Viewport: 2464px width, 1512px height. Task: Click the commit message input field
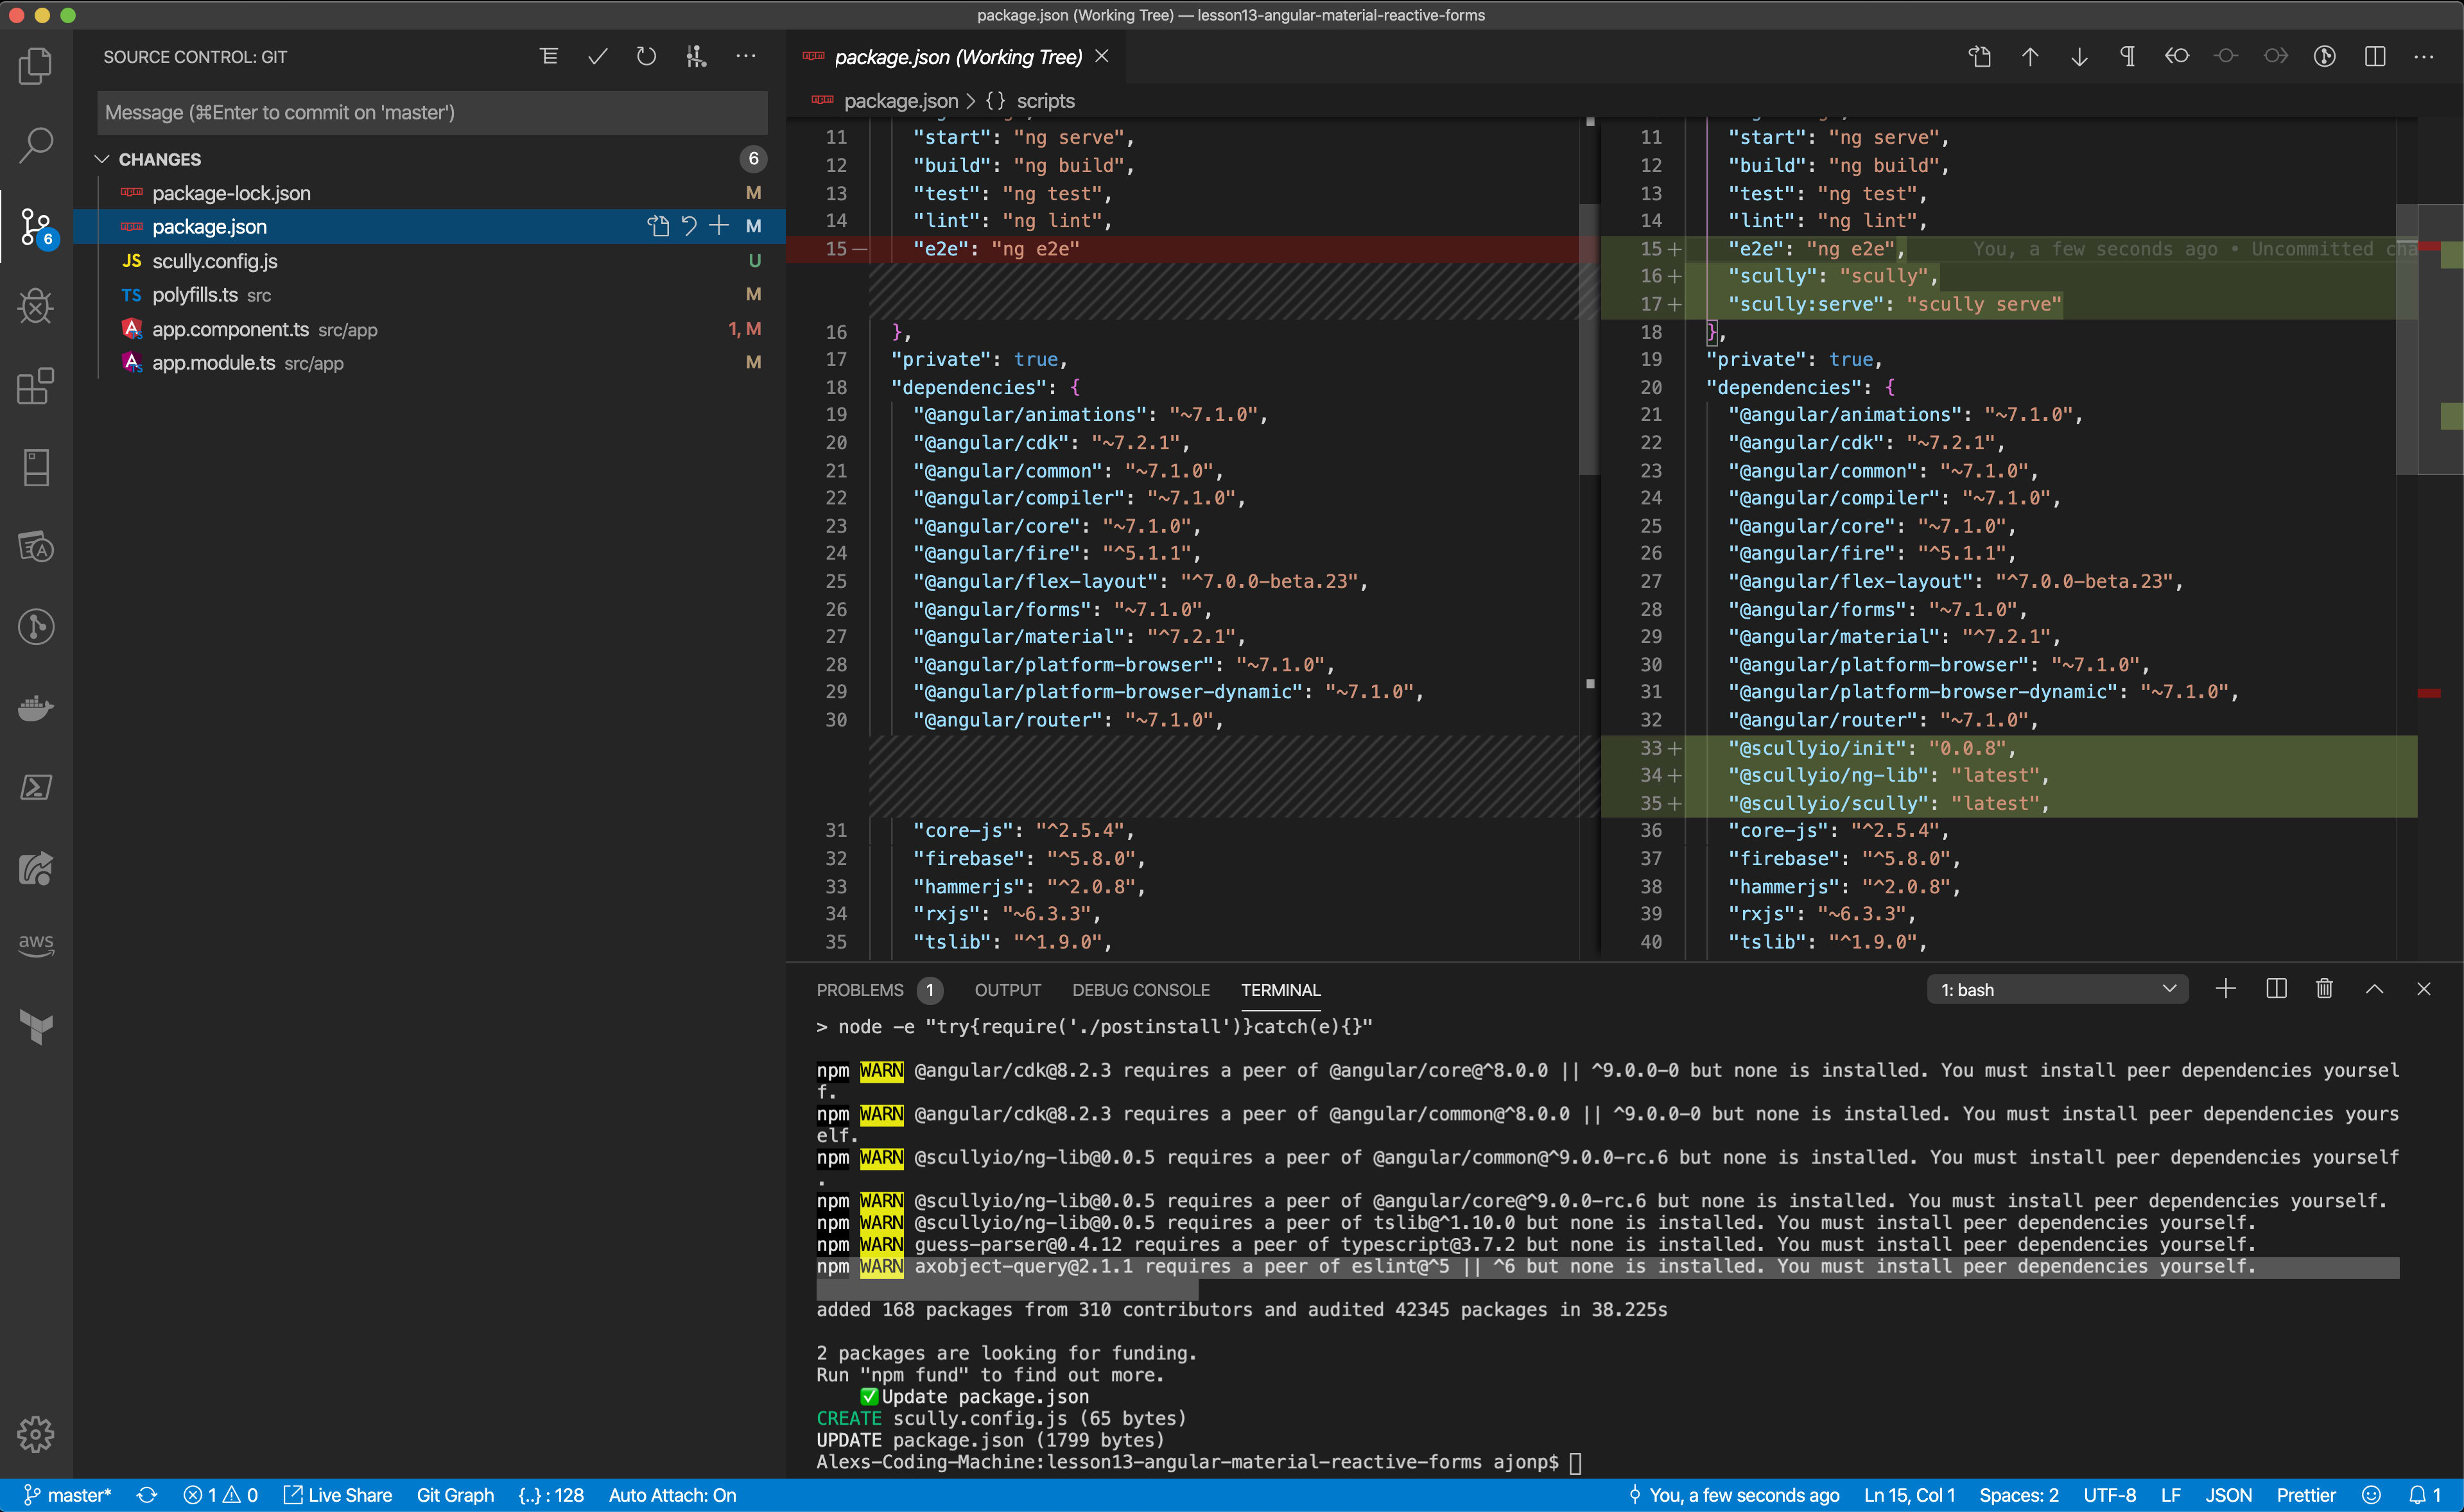[432, 113]
